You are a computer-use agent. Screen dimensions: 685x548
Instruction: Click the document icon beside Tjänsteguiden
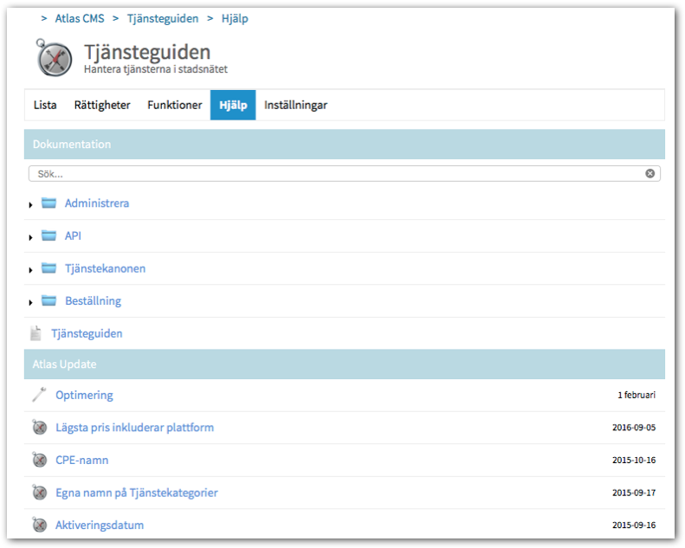[x=36, y=333]
